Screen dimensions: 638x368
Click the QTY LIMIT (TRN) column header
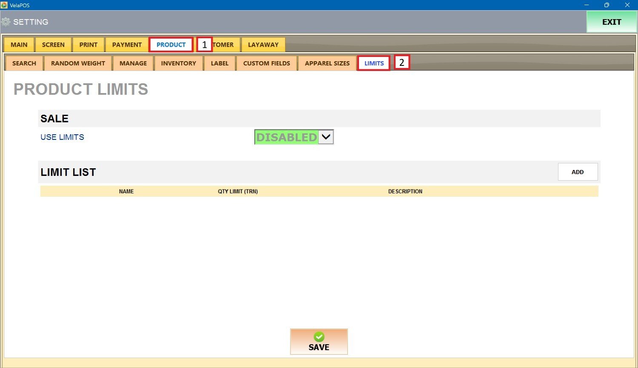coord(238,192)
